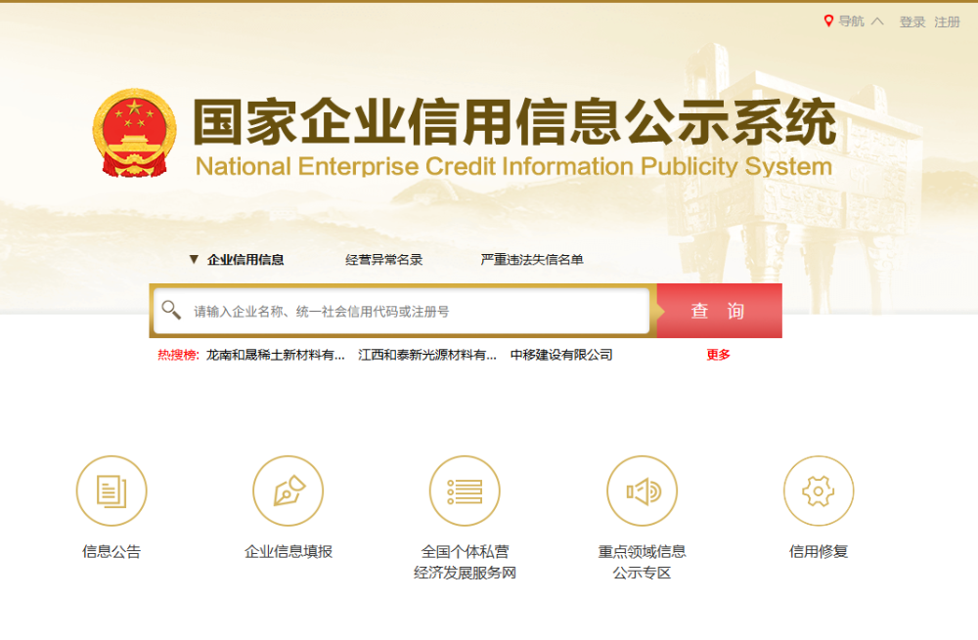This screenshot has height=640, width=978.
Task: Open the 信息公告 document icon
Action: pos(111,491)
